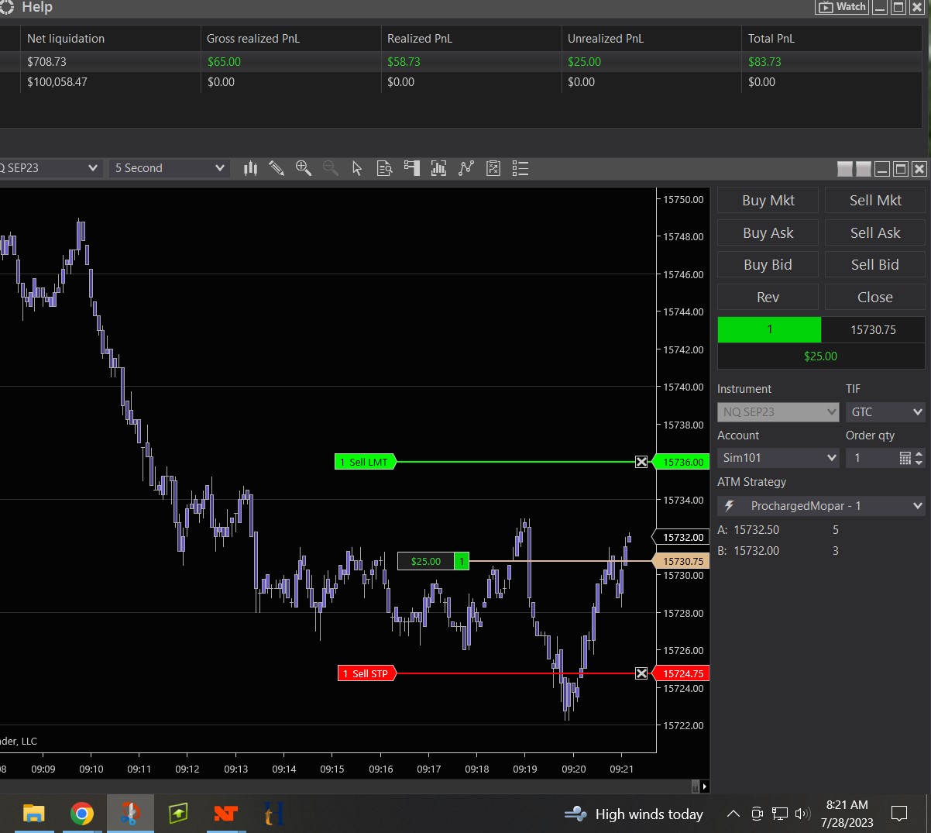The height and width of the screenshot is (833, 931).
Task: Open the order quantity calculator icon
Action: 905,458
